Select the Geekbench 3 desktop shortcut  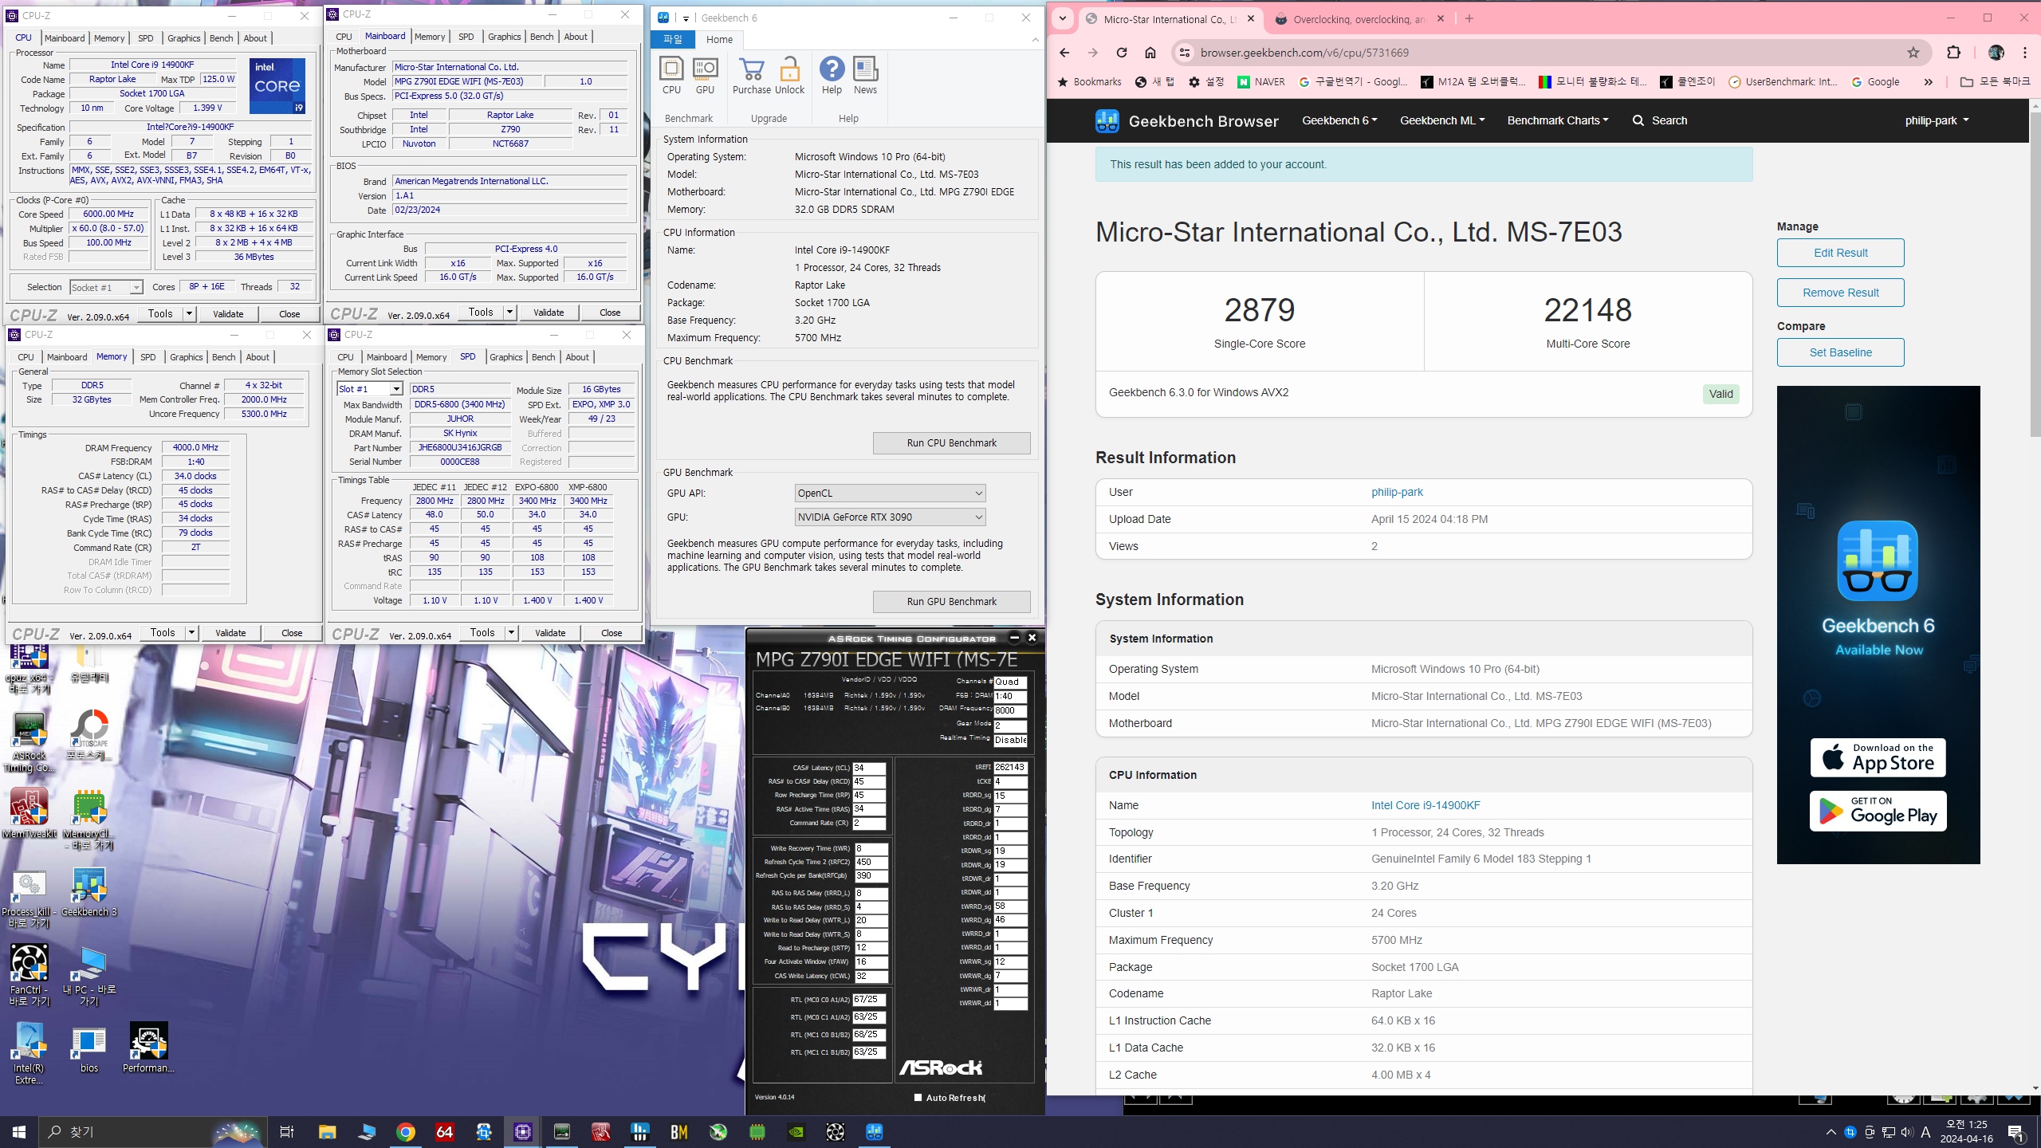click(88, 891)
